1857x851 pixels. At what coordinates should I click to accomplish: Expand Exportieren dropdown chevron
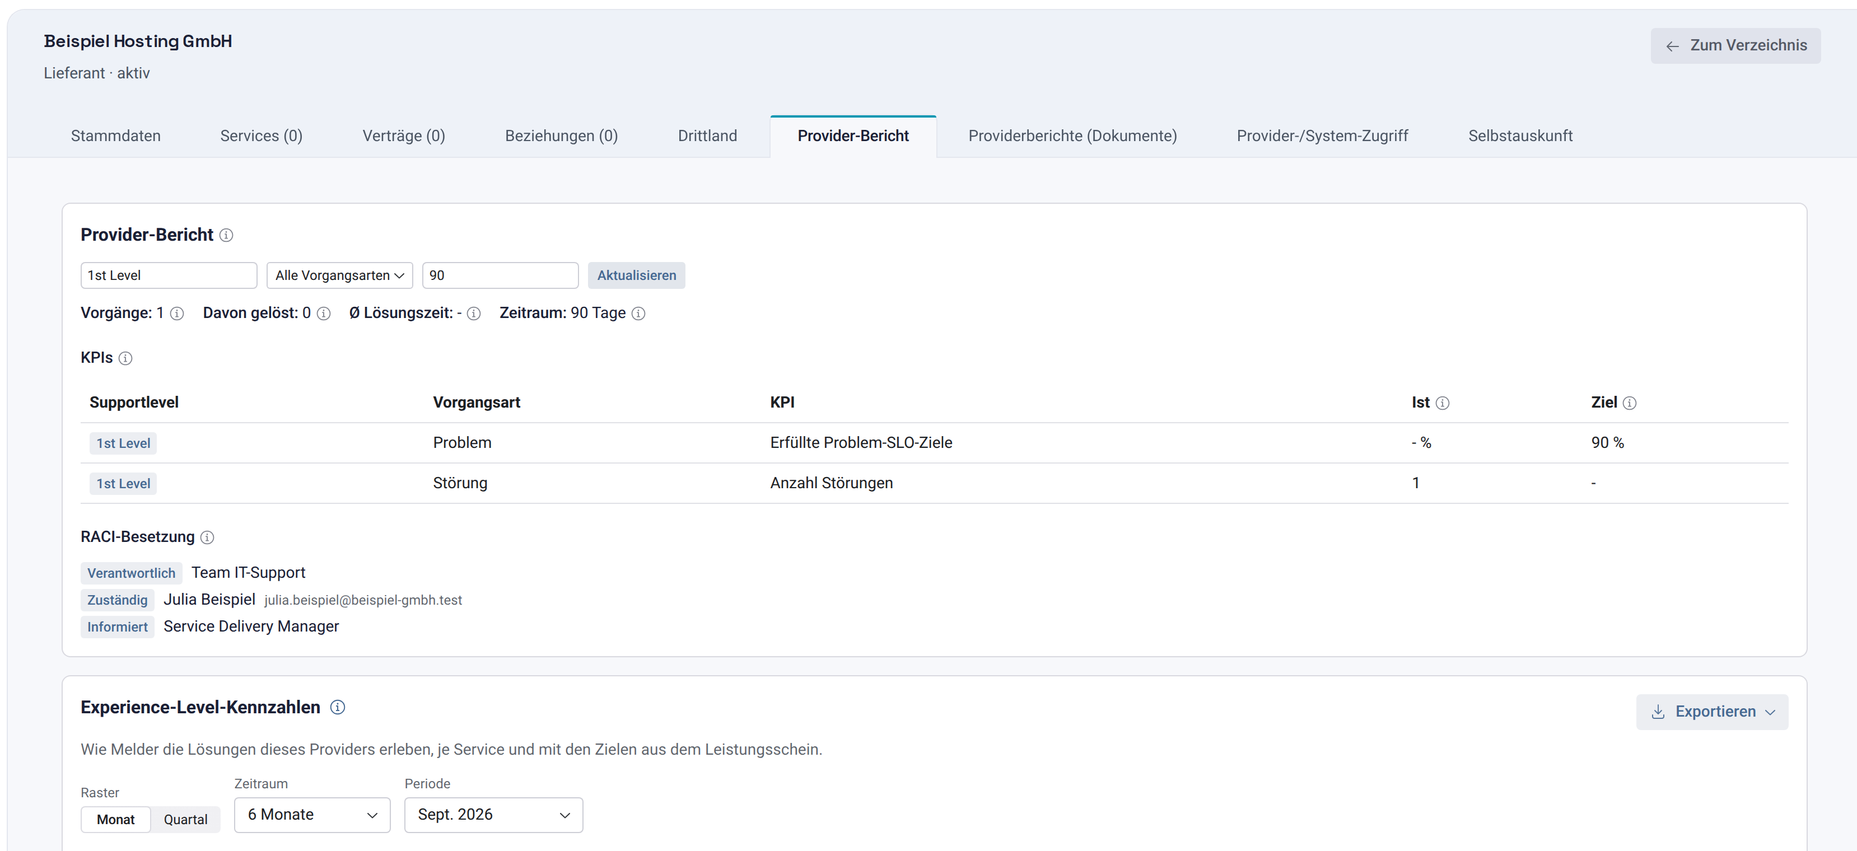[1770, 713]
